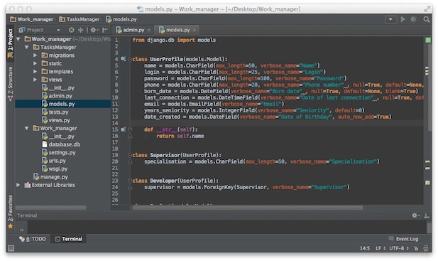The width and height of the screenshot is (438, 261).
Task: Close the models.py tab
Action: coord(194,30)
